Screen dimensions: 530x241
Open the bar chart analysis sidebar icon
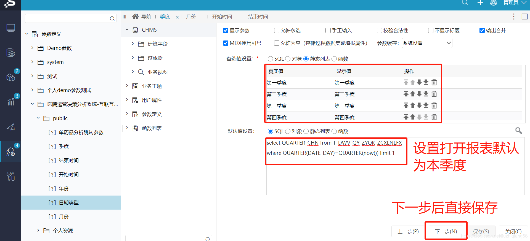10,102
